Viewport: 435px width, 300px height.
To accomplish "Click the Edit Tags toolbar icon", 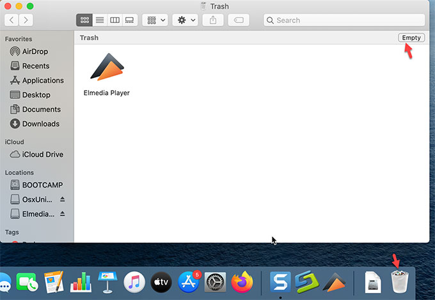I will pos(238,20).
